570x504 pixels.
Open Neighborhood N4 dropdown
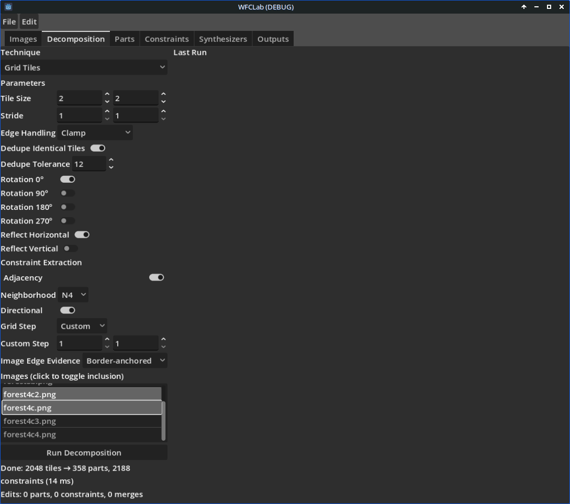tap(73, 295)
